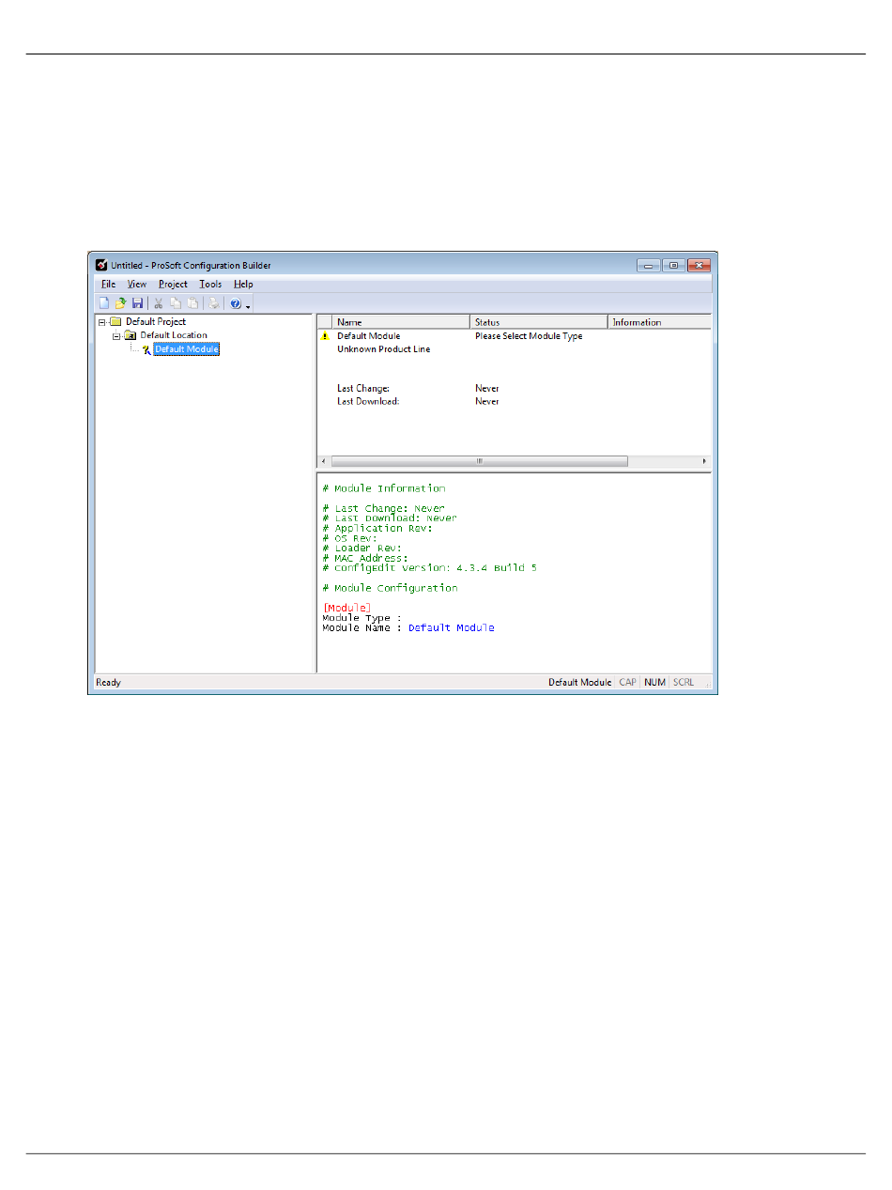Close the ProSoft Configuration Builder window
Image resolution: width=892 pixels, height=1190 pixels.
(700, 265)
